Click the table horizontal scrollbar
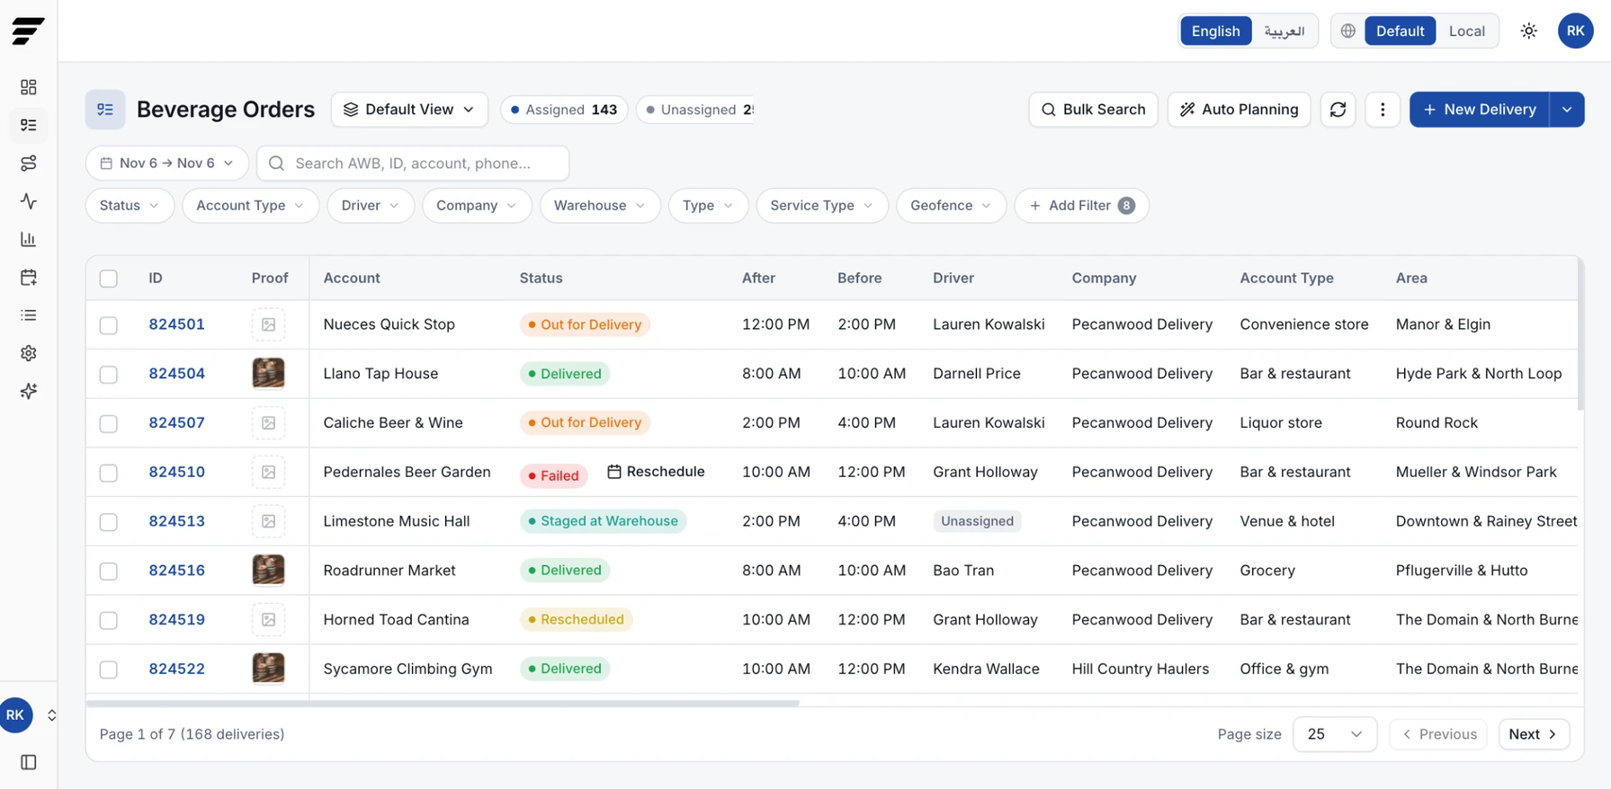 (443, 703)
